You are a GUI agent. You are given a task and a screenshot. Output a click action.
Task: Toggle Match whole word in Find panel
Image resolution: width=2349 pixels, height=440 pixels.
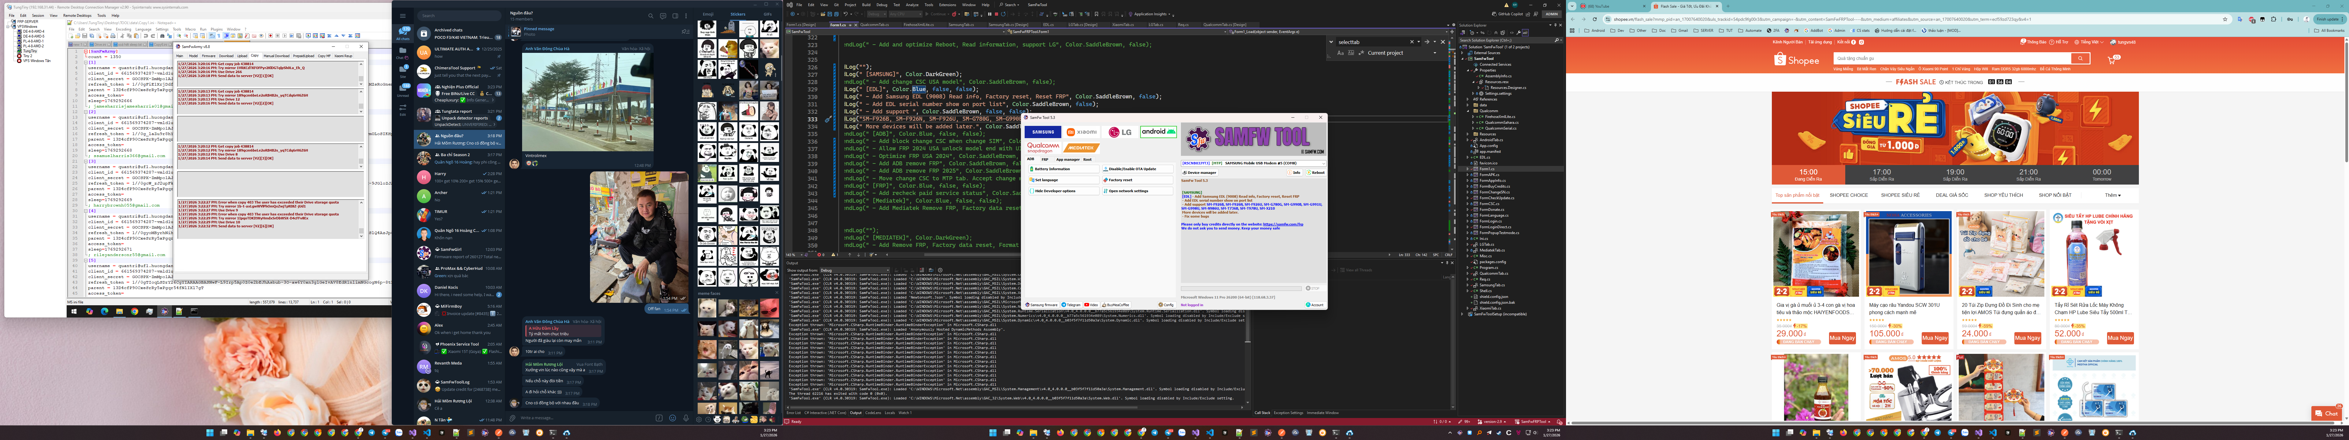point(1351,53)
